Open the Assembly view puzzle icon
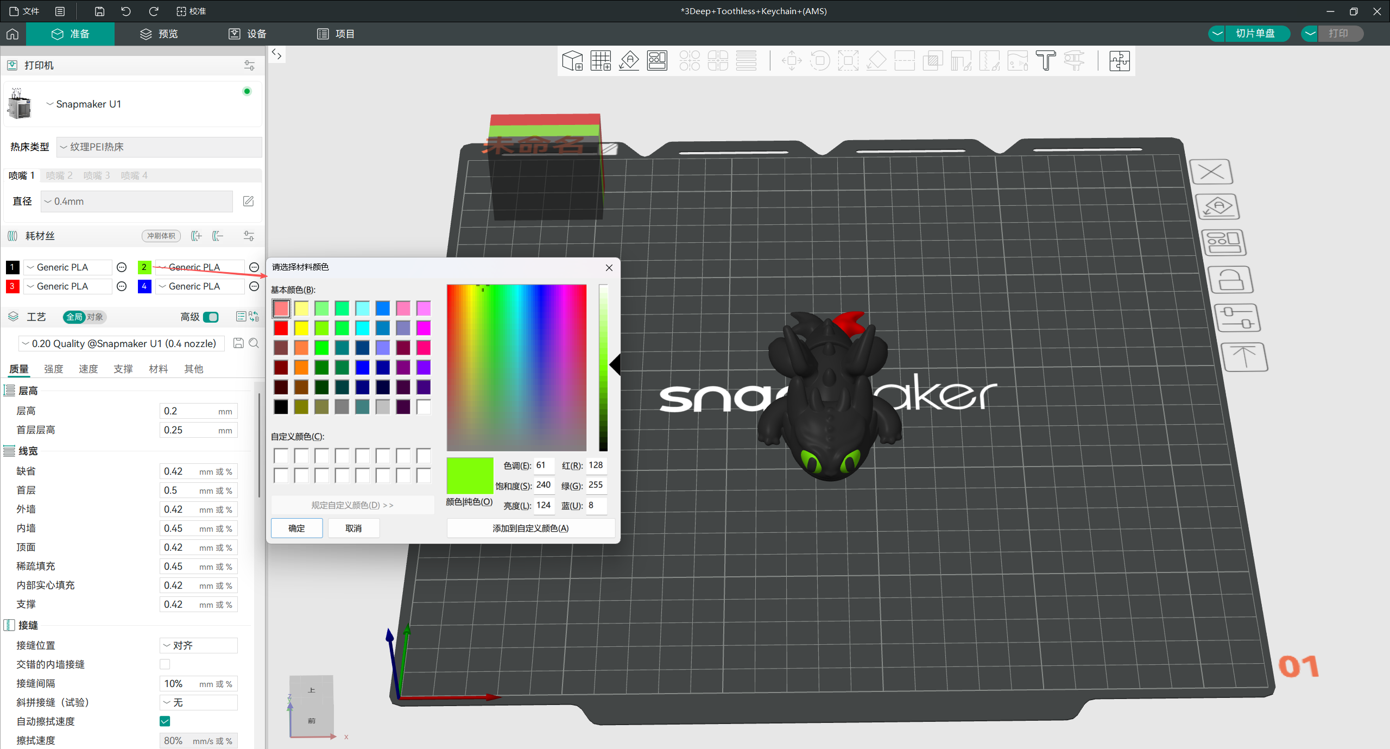 tap(1119, 61)
